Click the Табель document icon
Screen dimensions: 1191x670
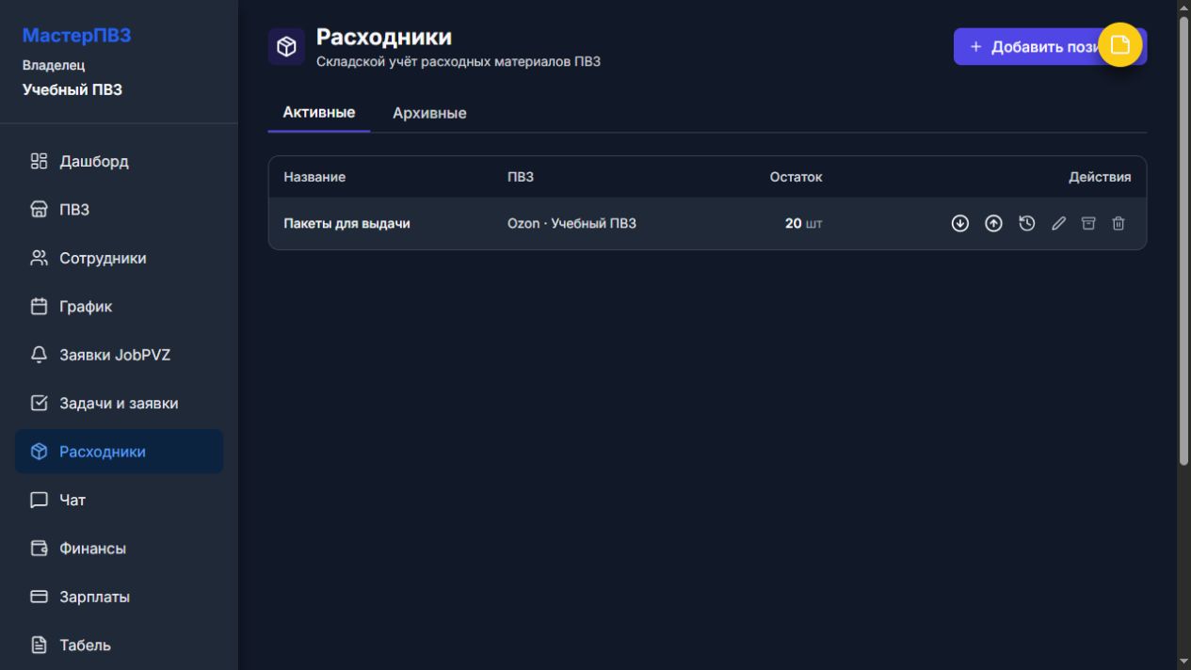click(x=39, y=645)
